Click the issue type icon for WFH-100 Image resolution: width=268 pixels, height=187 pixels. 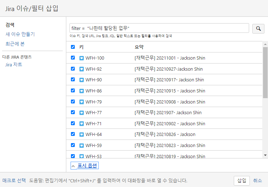point(82,58)
